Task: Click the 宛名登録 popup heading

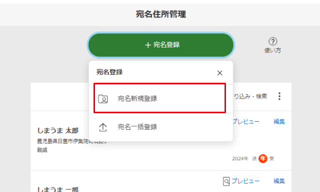Action: click(109, 72)
